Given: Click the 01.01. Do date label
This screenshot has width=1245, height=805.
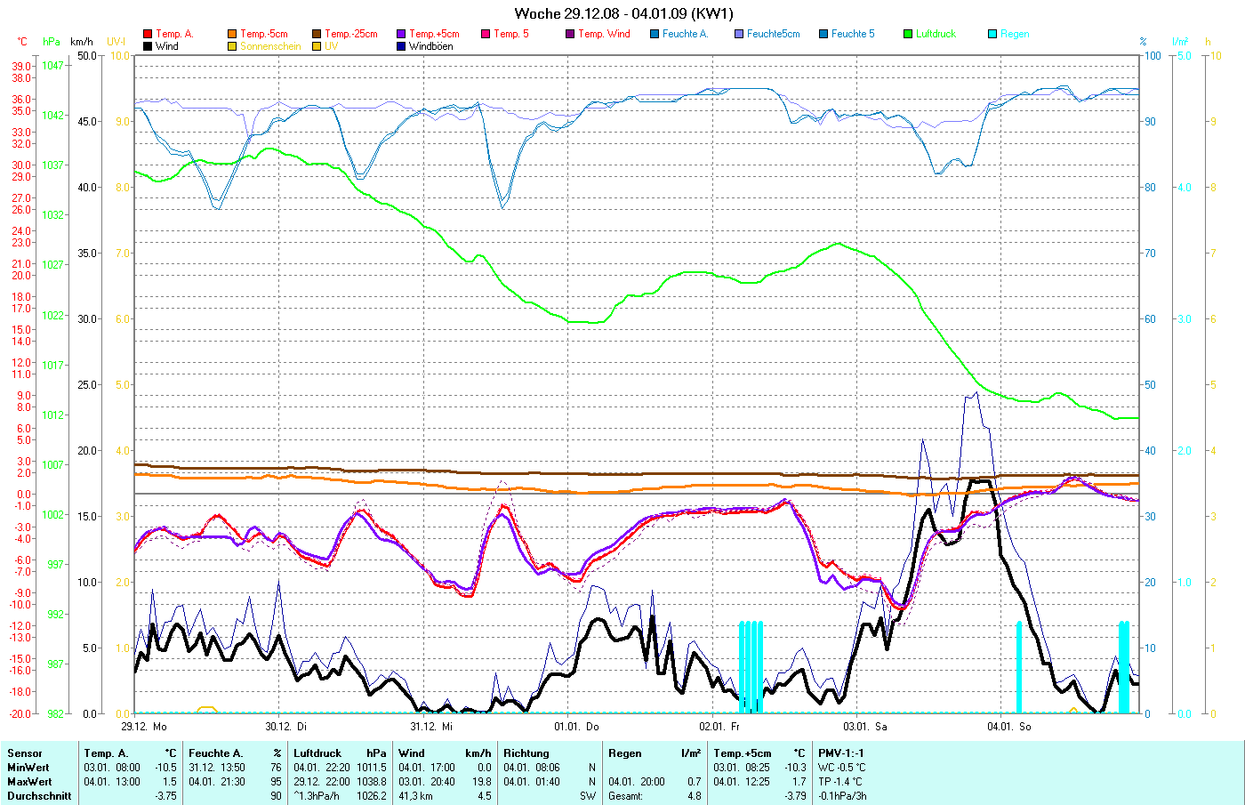Looking at the screenshot, I should pos(576,727).
